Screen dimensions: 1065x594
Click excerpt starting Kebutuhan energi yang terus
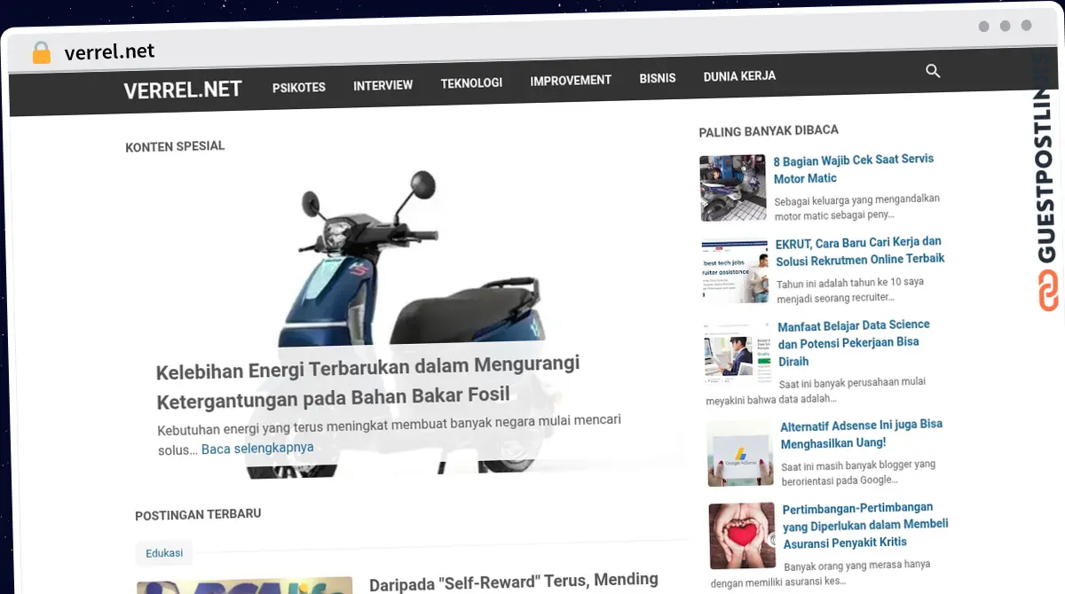click(389, 434)
